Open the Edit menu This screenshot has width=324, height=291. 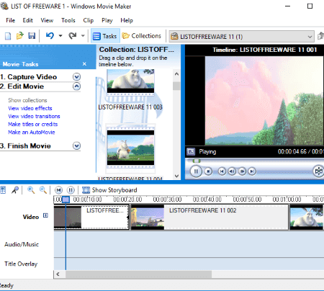(x=27, y=20)
